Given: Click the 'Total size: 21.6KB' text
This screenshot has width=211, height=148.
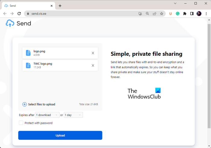Looking at the screenshot, I should [89, 104].
